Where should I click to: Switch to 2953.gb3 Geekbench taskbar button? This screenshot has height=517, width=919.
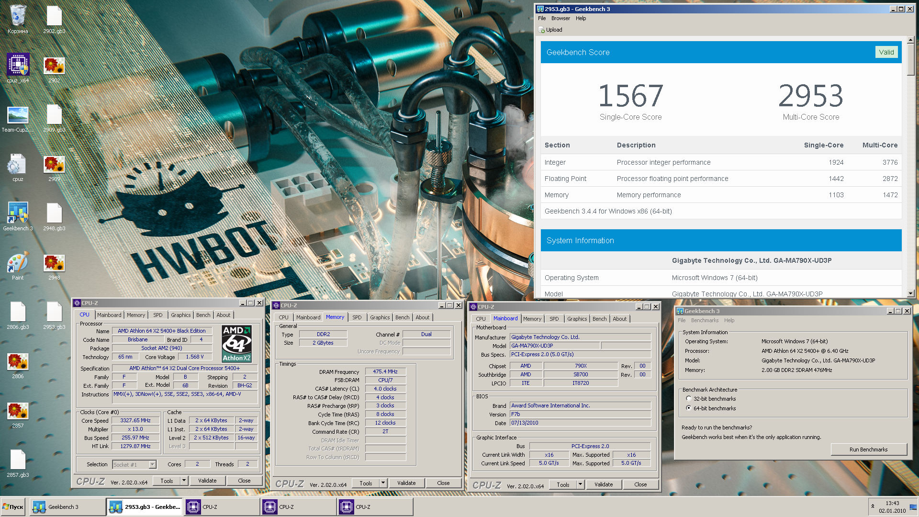coord(145,507)
